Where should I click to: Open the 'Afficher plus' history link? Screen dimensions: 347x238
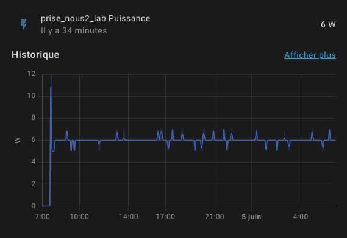coord(310,55)
